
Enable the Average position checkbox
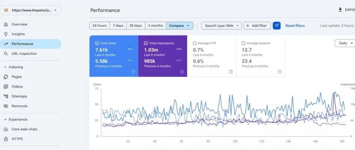(x=244, y=43)
